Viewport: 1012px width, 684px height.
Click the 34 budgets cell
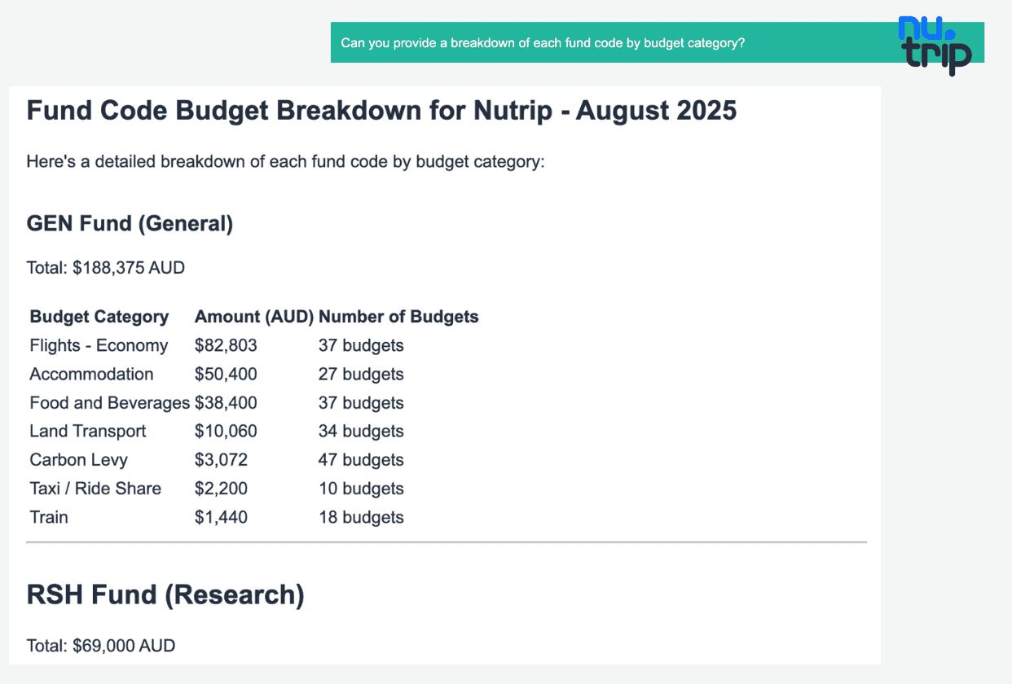coord(361,431)
